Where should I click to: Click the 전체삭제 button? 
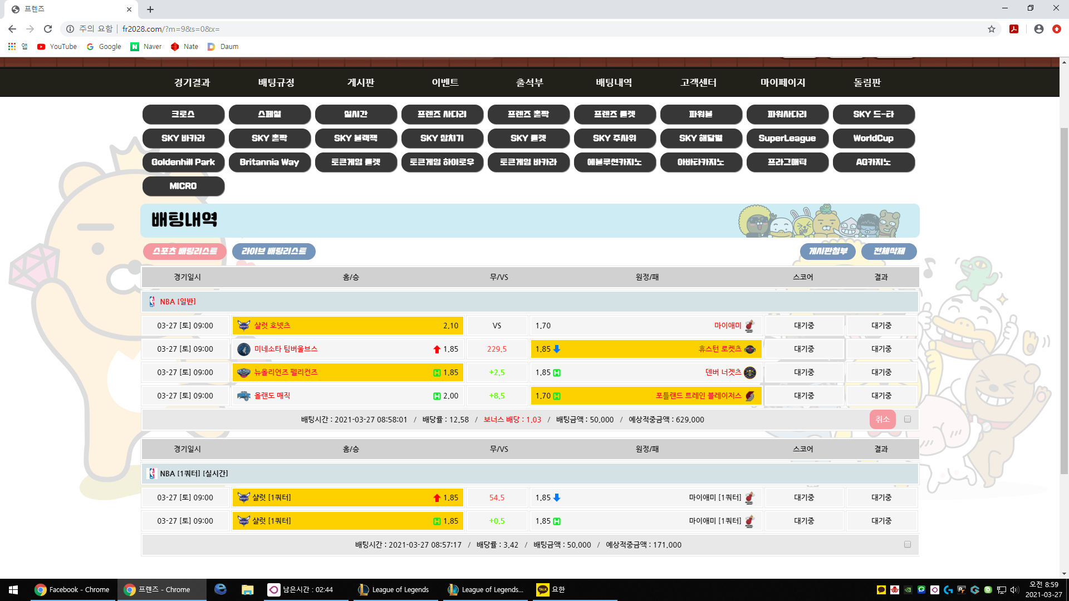click(x=889, y=252)
